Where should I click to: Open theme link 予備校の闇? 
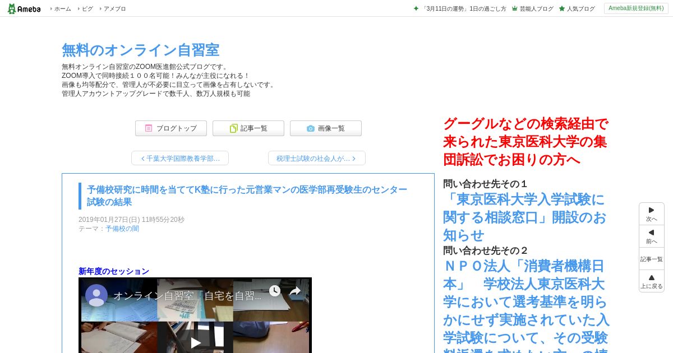tap(122, 229)
